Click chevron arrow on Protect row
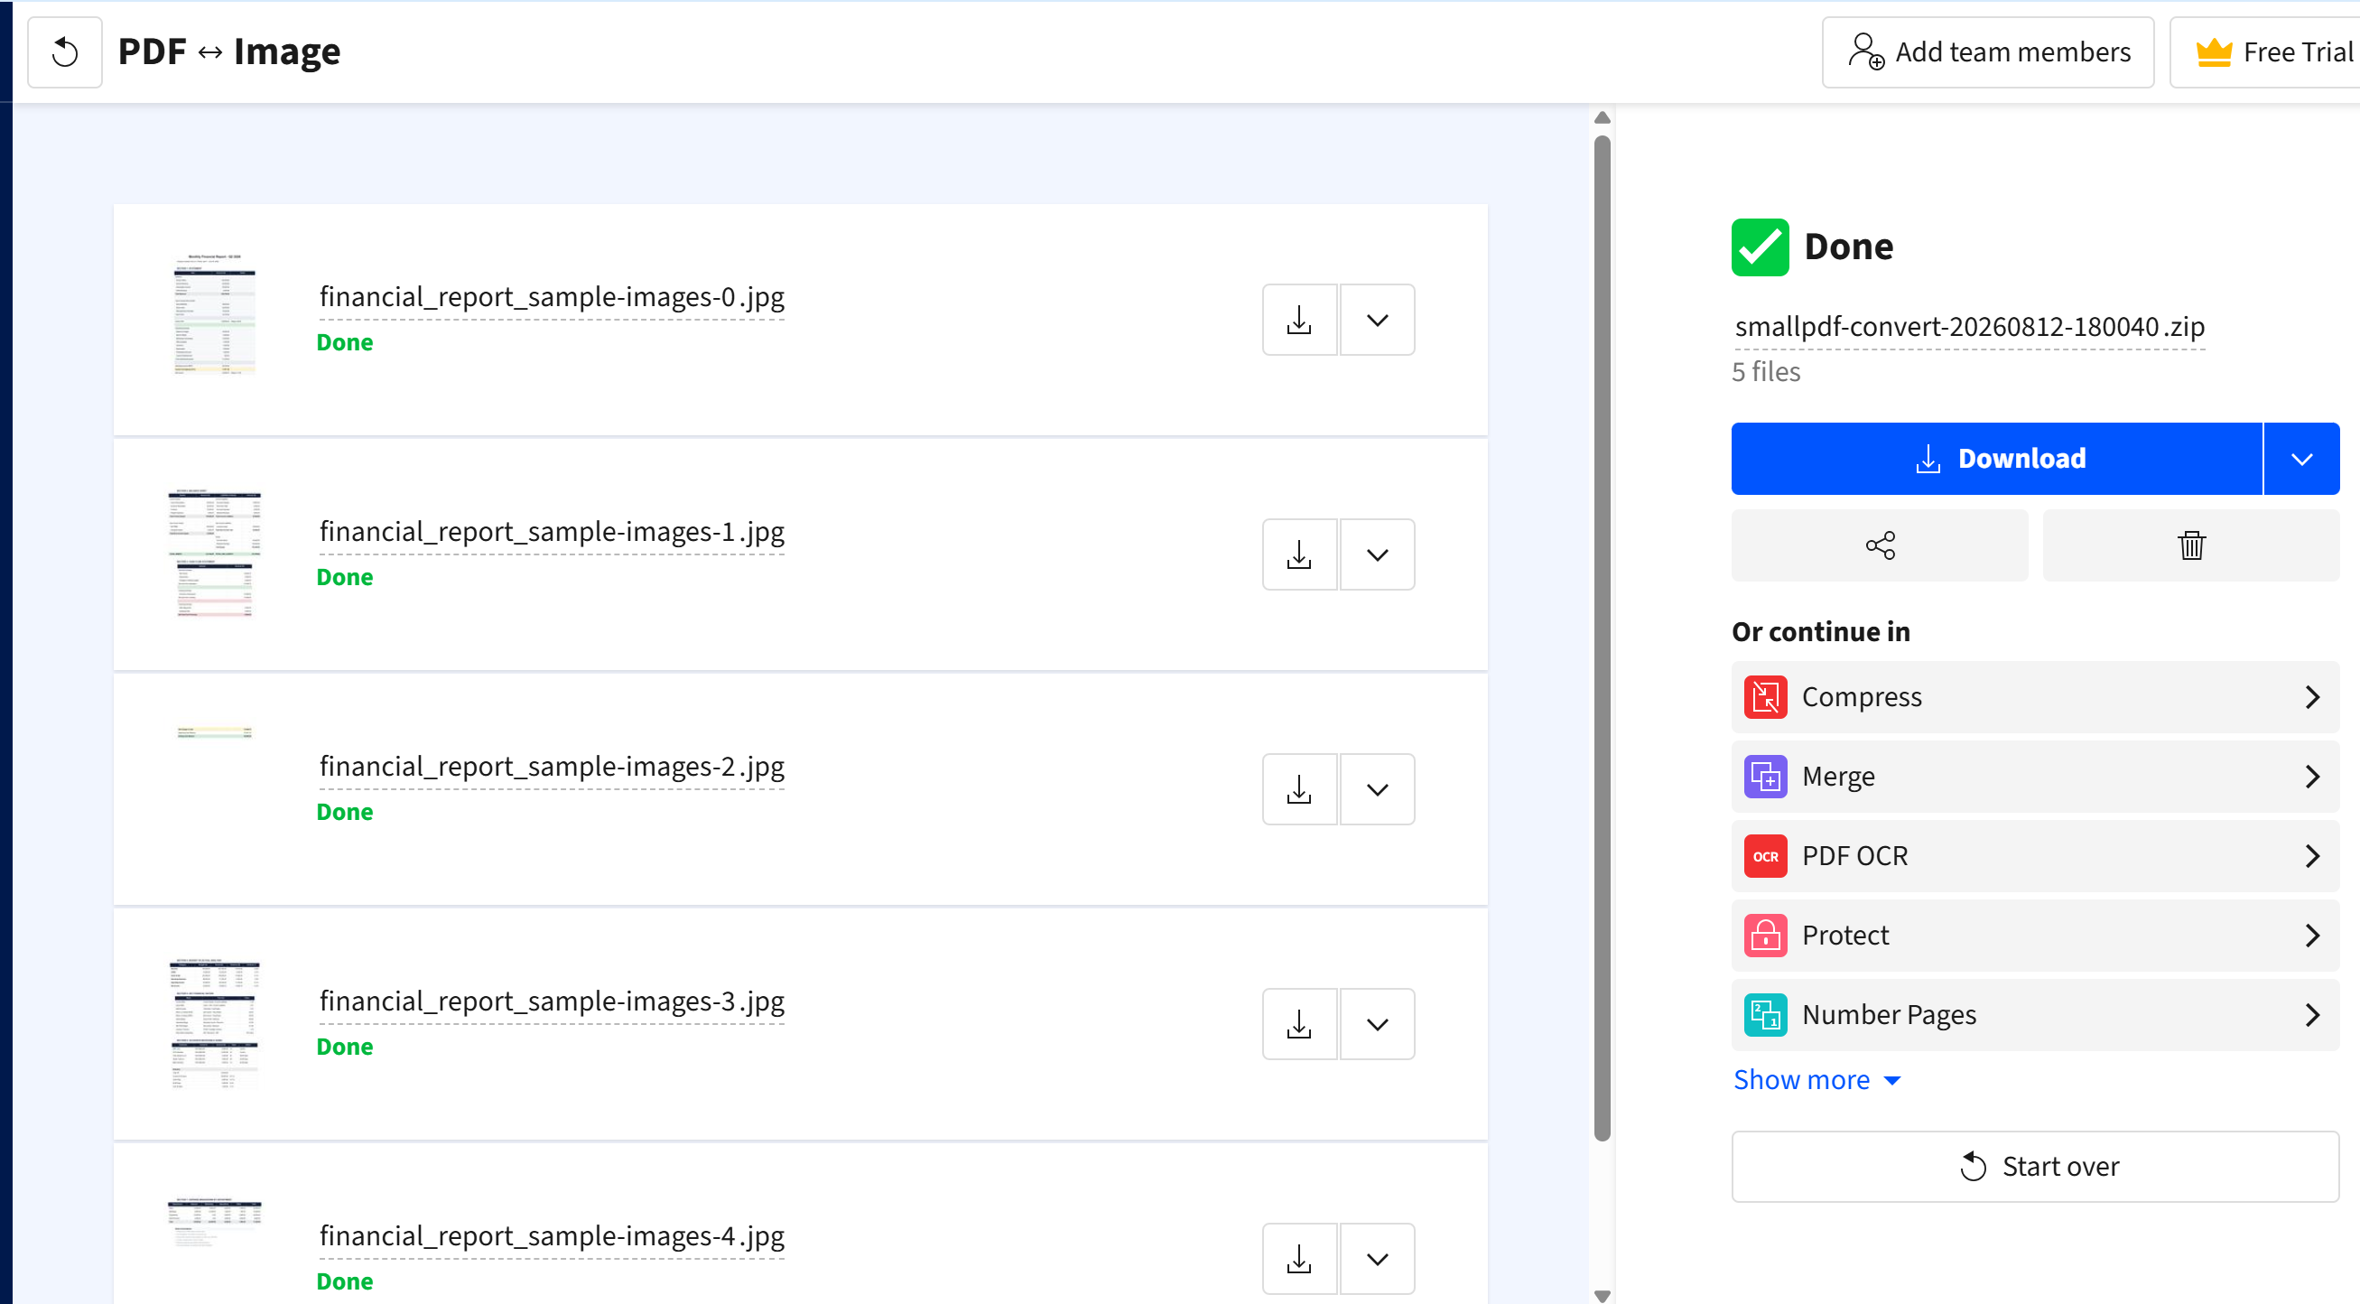Viewport: 2360px width, 1304px height. pyautogui.click(x=2311, y=935)
